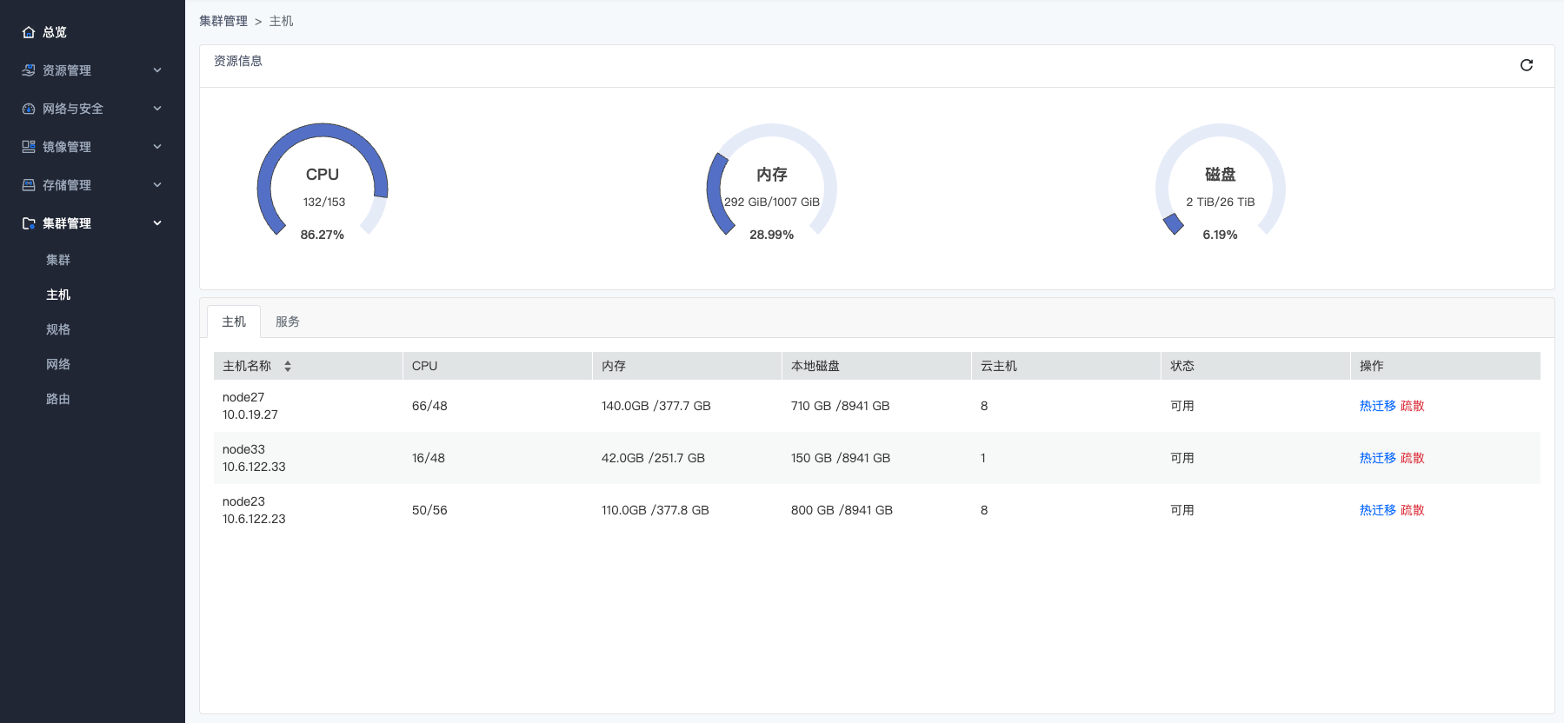
Task: Click the 网络与安全 sidebar icon
Action: pyautogui.click(x=29, y=109)
